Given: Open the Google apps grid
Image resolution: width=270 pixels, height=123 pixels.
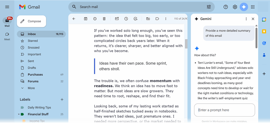Looking at the screenshot, I should [x=252, y=7].
